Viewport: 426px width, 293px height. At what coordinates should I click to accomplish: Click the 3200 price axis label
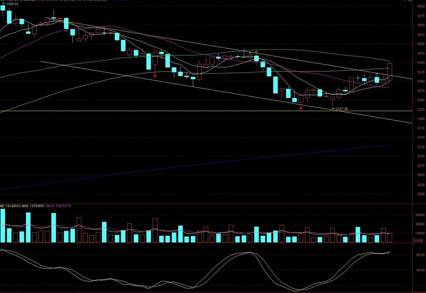pos(420,119)
